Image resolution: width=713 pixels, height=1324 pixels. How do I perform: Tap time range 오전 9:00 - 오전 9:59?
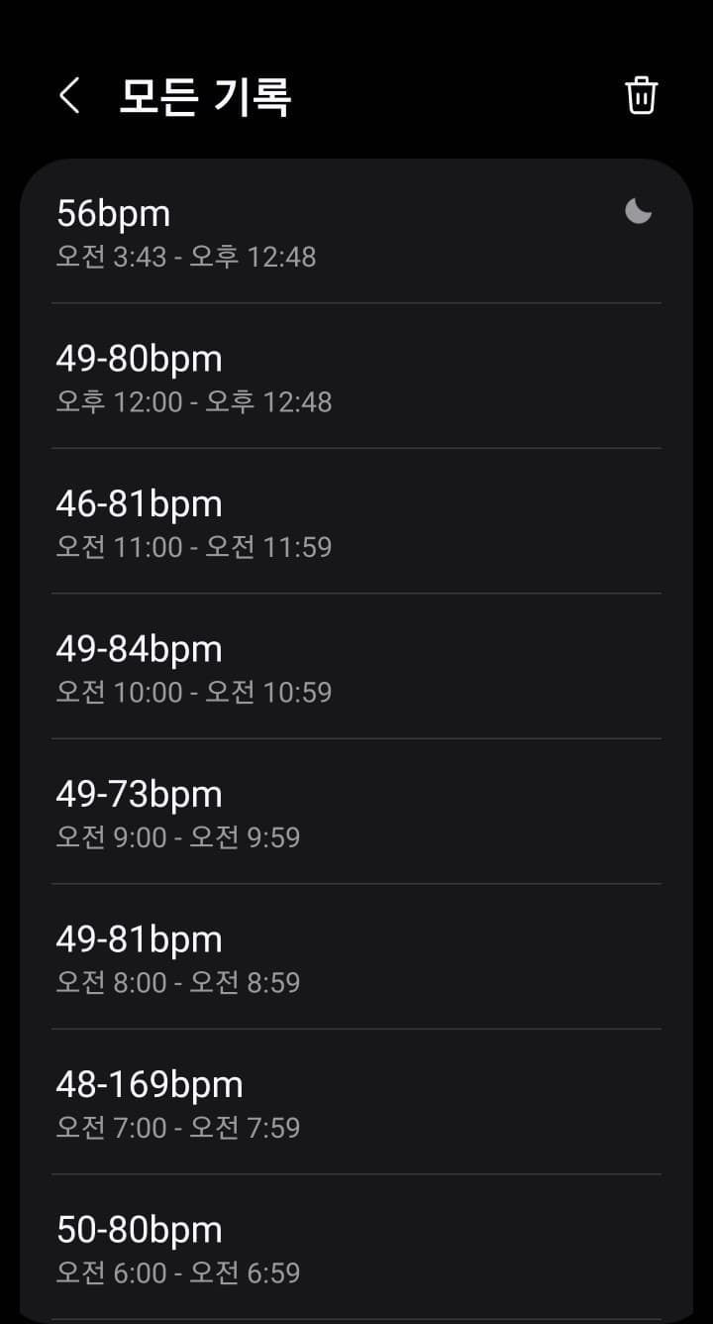pos(178,836)
